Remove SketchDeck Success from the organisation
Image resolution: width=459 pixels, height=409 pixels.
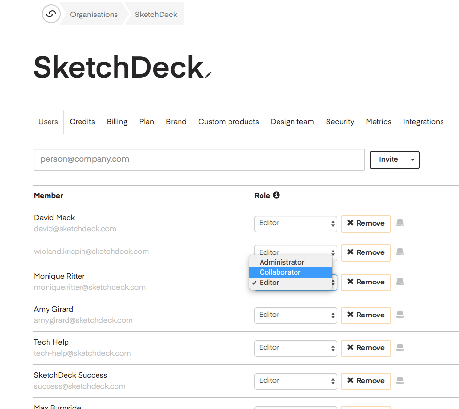pyautogui.click(x=366, y=381)
